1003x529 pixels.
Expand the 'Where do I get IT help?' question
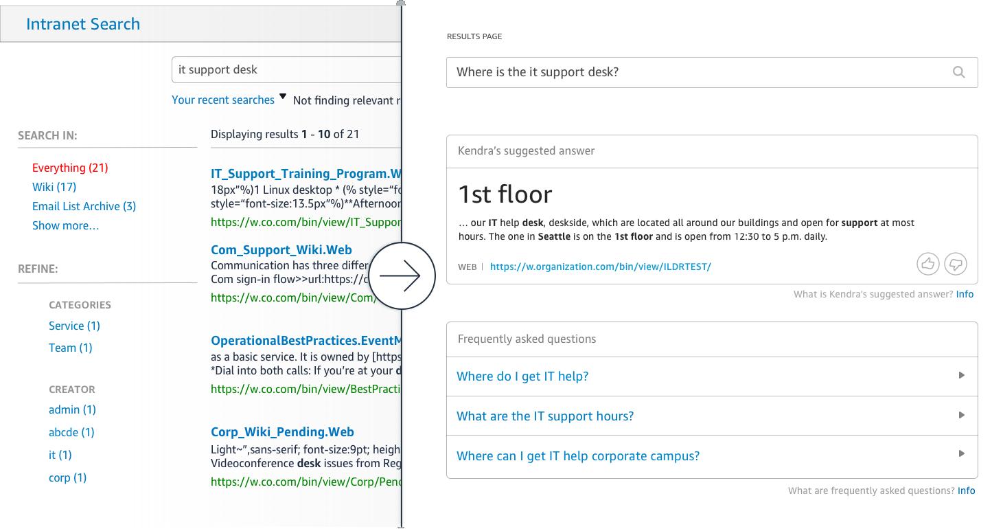pos(712,376)
